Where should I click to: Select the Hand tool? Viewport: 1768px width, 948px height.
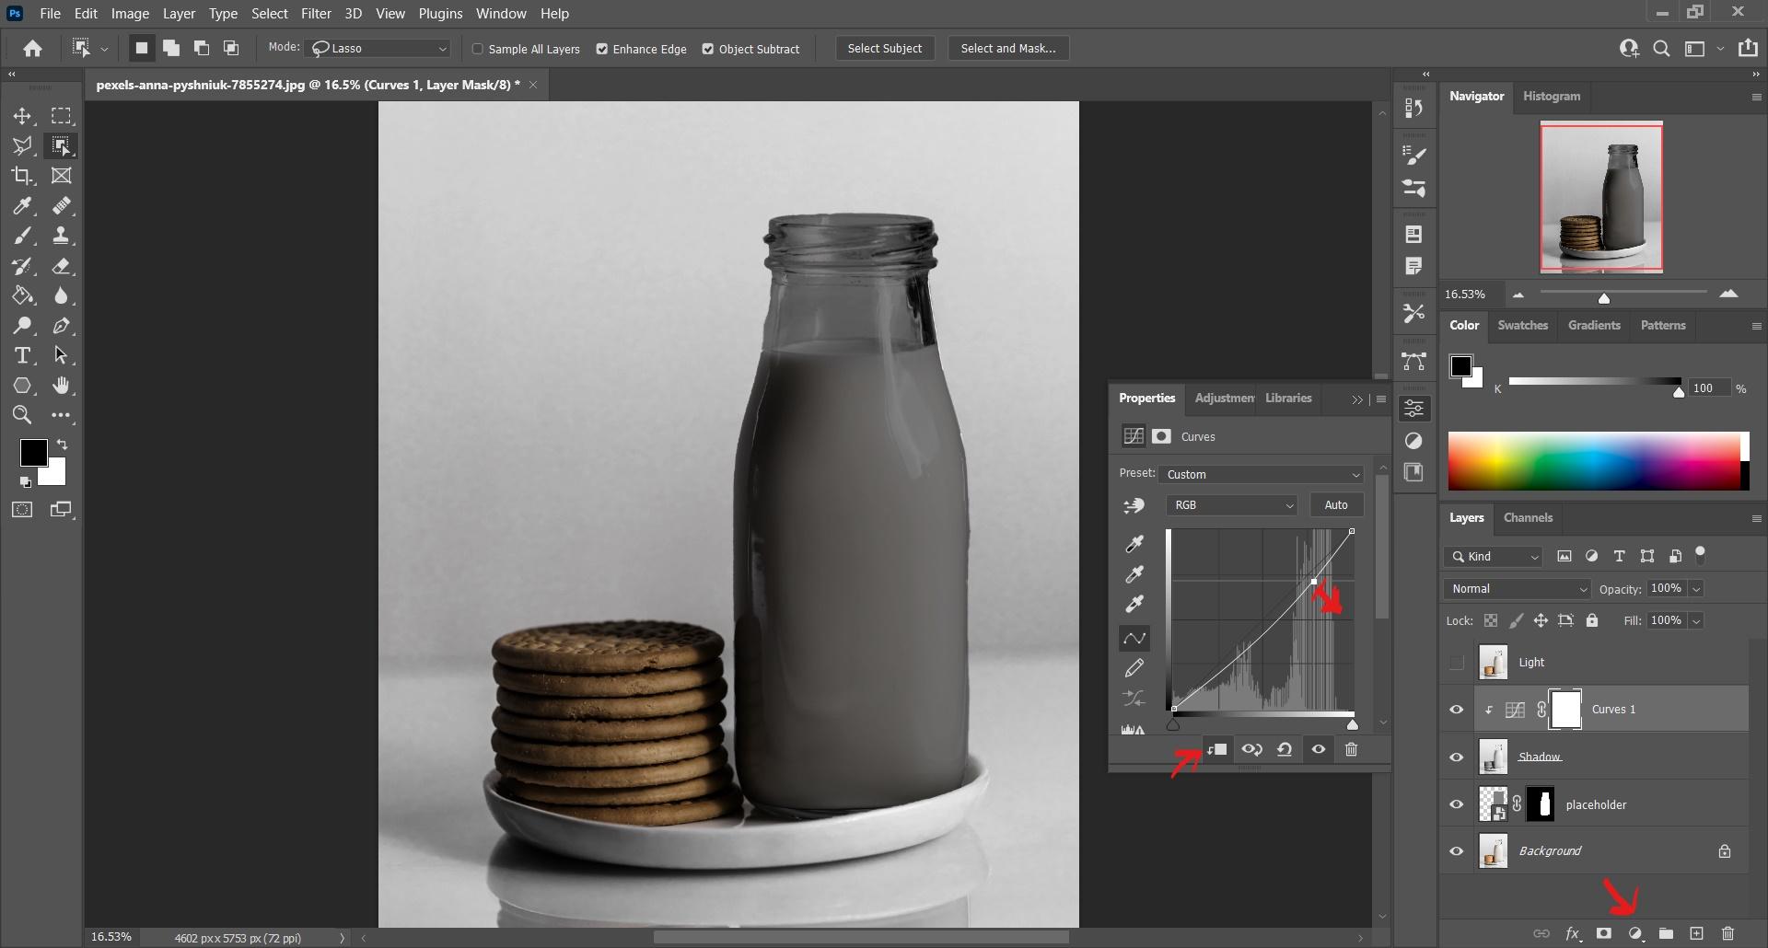62,386
